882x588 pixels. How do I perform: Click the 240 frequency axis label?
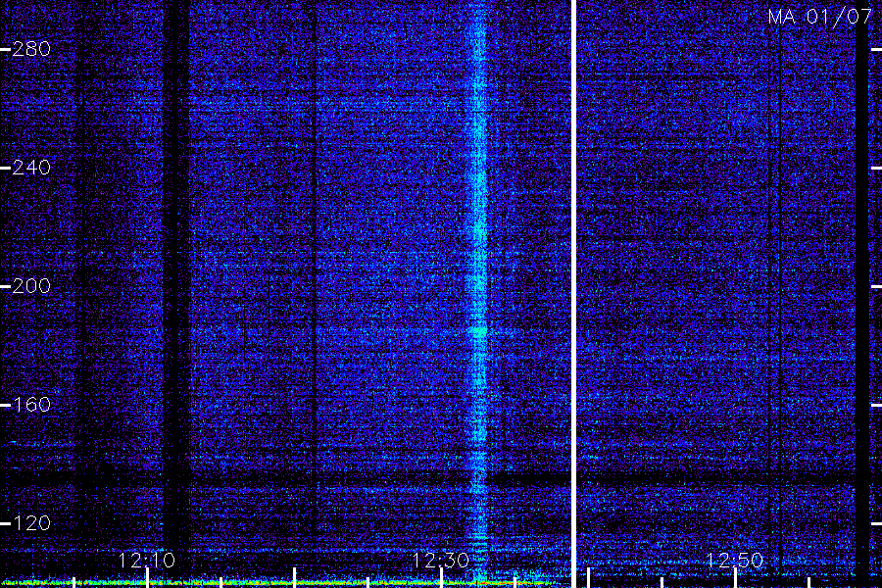(x=31, y=168)
